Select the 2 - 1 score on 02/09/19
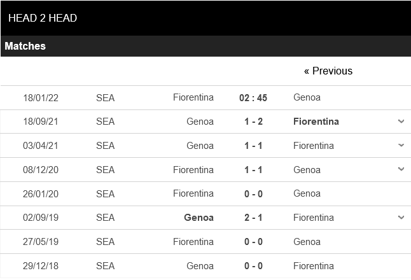This screenshot has height=280, width=411. (x=253, y=218)
